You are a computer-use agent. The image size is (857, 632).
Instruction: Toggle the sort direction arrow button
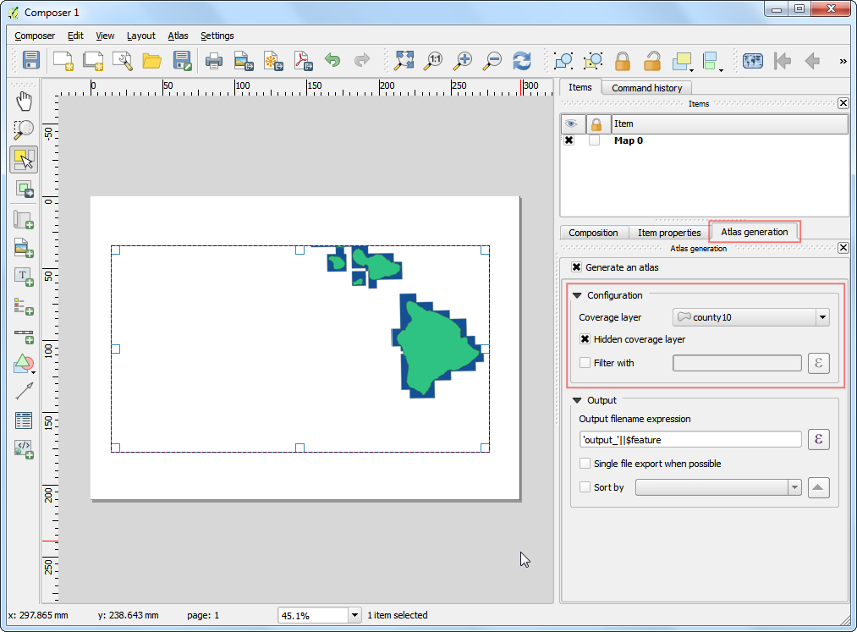pyautogui.click(x=818, y=487)
